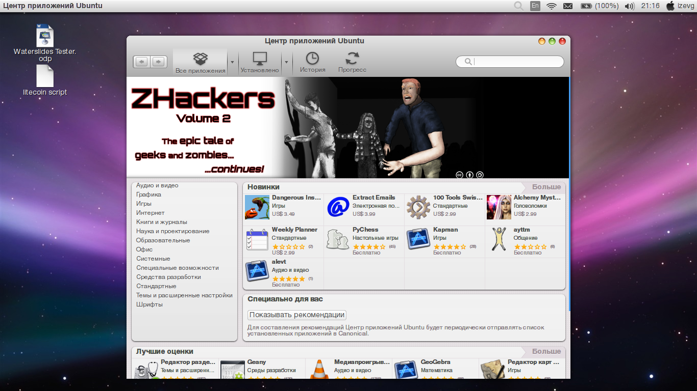Open the Alchemy Mysteries app icon
This screenshot has width=697, height=391.
click(499, 207)
